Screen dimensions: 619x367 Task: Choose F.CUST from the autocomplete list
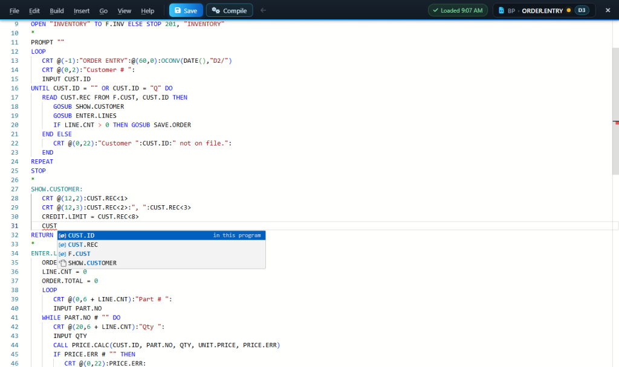click(x=161, y=254)
